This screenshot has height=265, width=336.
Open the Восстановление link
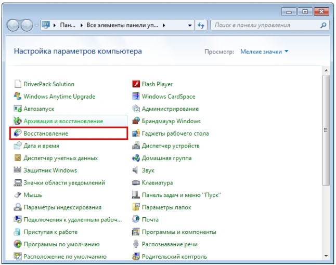point(46,134)
